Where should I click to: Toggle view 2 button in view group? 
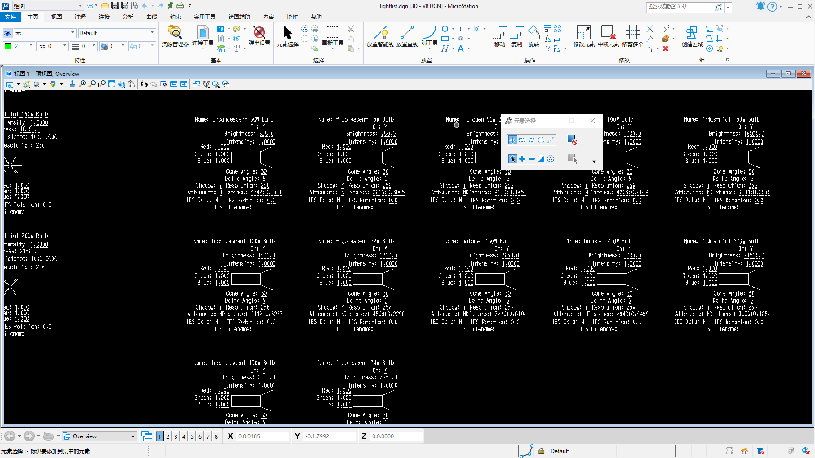click(167, 436)
